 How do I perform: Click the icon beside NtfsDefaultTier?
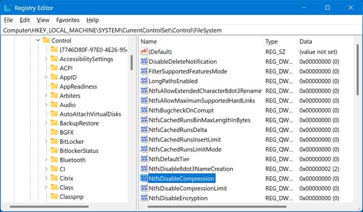144,159
